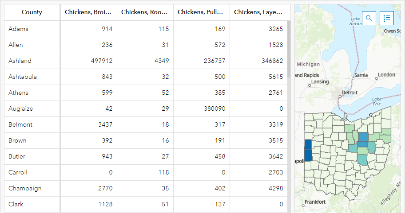Open the map search tool
Screen dimensions: 405x213
369,18
